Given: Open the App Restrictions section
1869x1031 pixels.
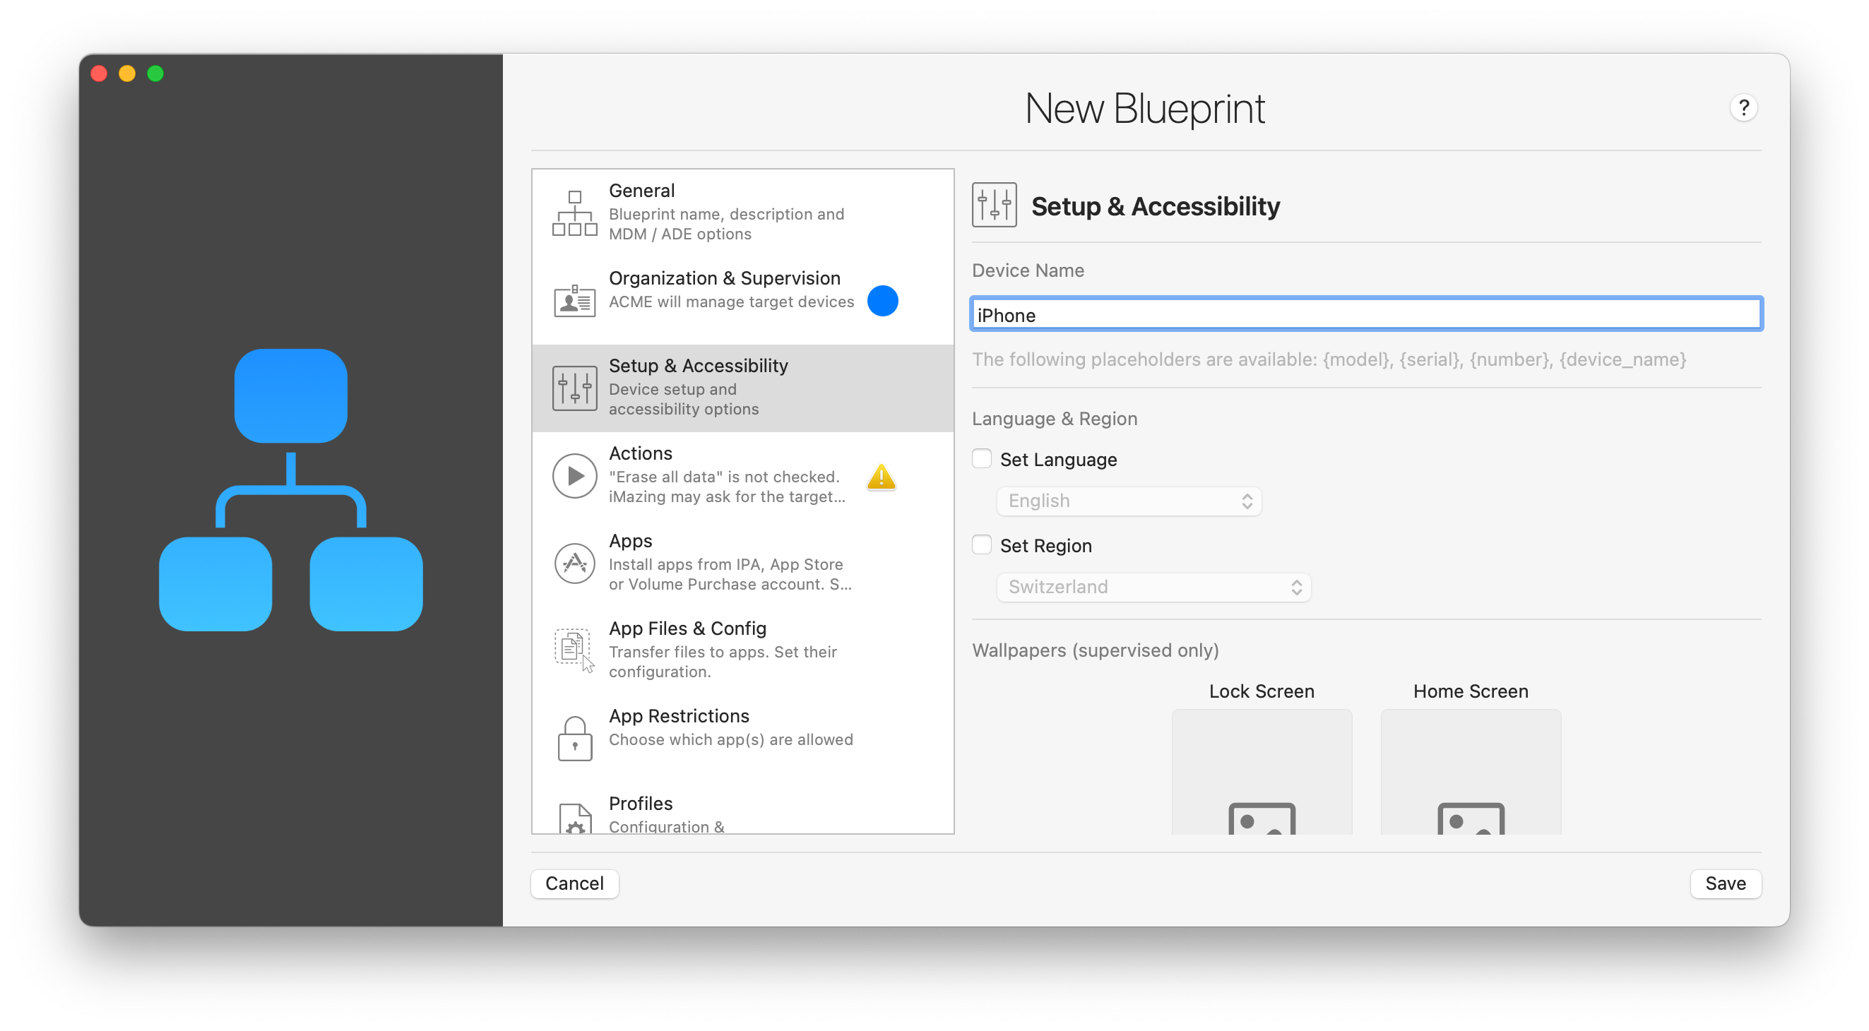Looking at the screenshot, I should (x=742, y=739).
